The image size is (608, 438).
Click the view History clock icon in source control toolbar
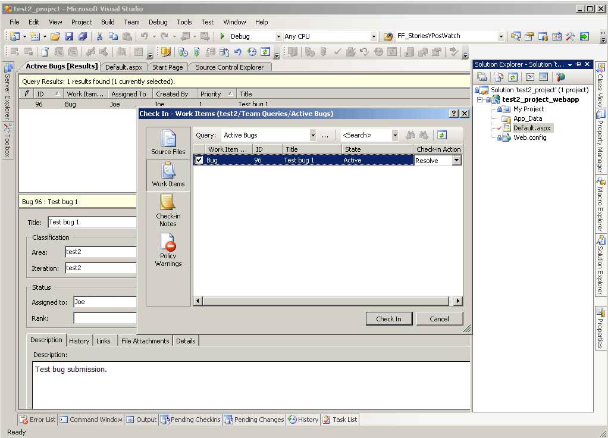tap(252, 52)
